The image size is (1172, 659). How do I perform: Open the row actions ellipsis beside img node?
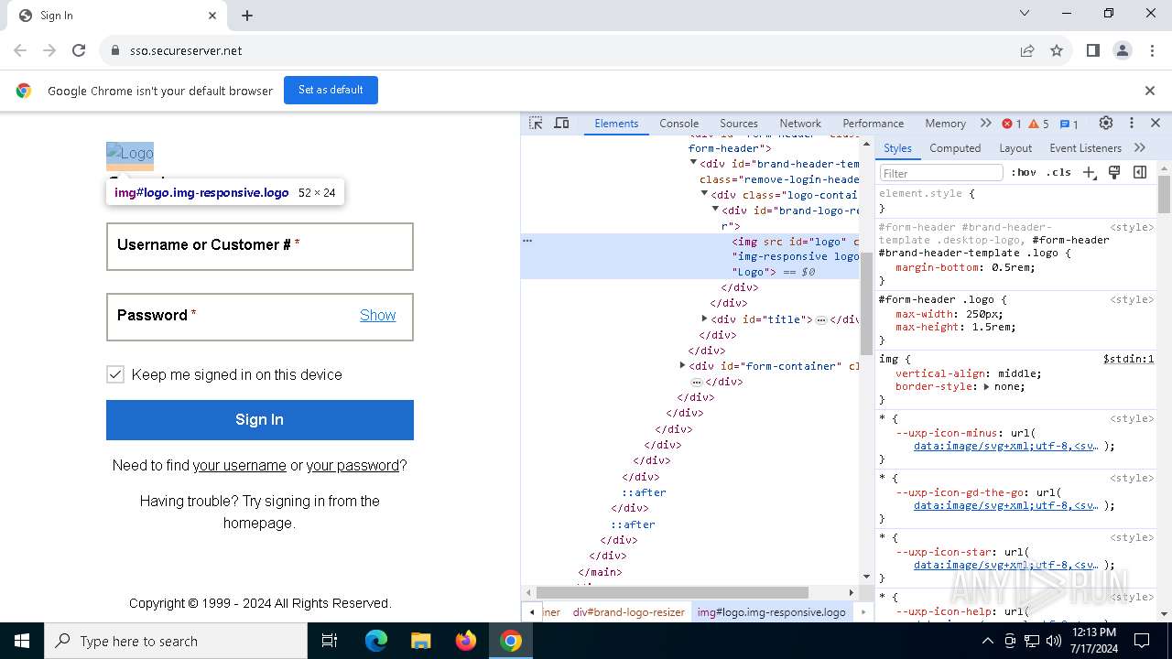[527, 241]
